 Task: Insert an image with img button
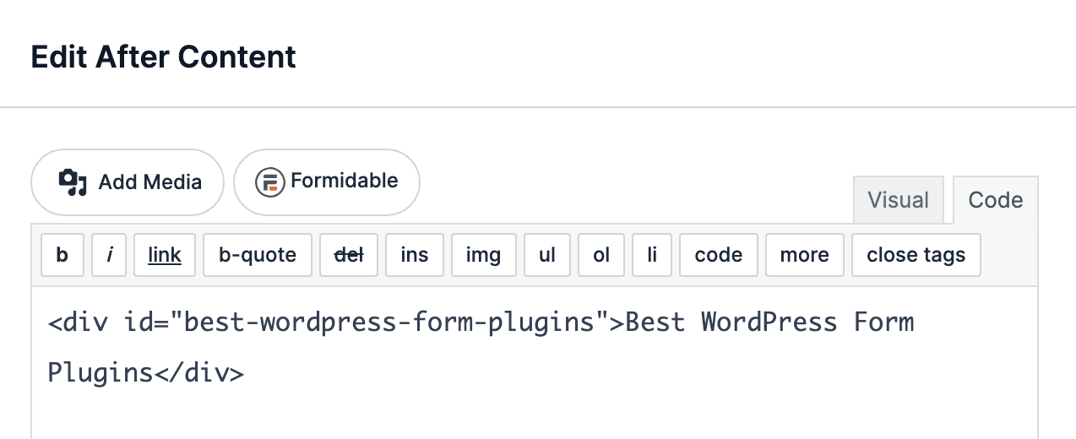[483, 255]
